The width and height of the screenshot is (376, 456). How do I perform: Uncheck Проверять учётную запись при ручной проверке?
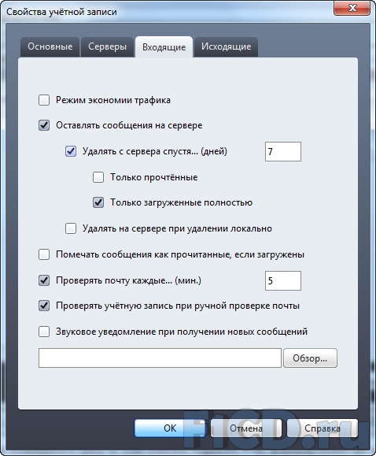point(44,306)
